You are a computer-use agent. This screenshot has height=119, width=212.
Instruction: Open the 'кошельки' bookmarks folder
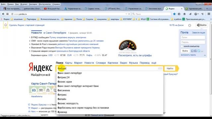coord(17,19)
